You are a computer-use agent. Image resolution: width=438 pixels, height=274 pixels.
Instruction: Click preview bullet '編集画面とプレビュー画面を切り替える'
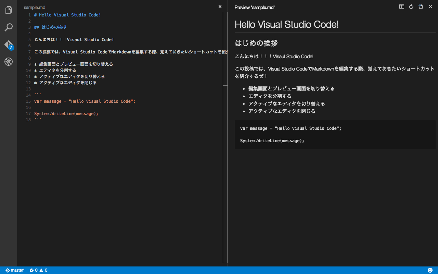292,88
